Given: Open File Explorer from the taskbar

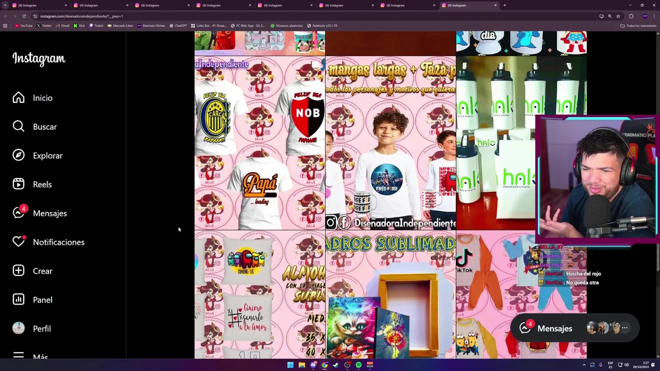Looking at the screenshot, I should coord(302,365).
